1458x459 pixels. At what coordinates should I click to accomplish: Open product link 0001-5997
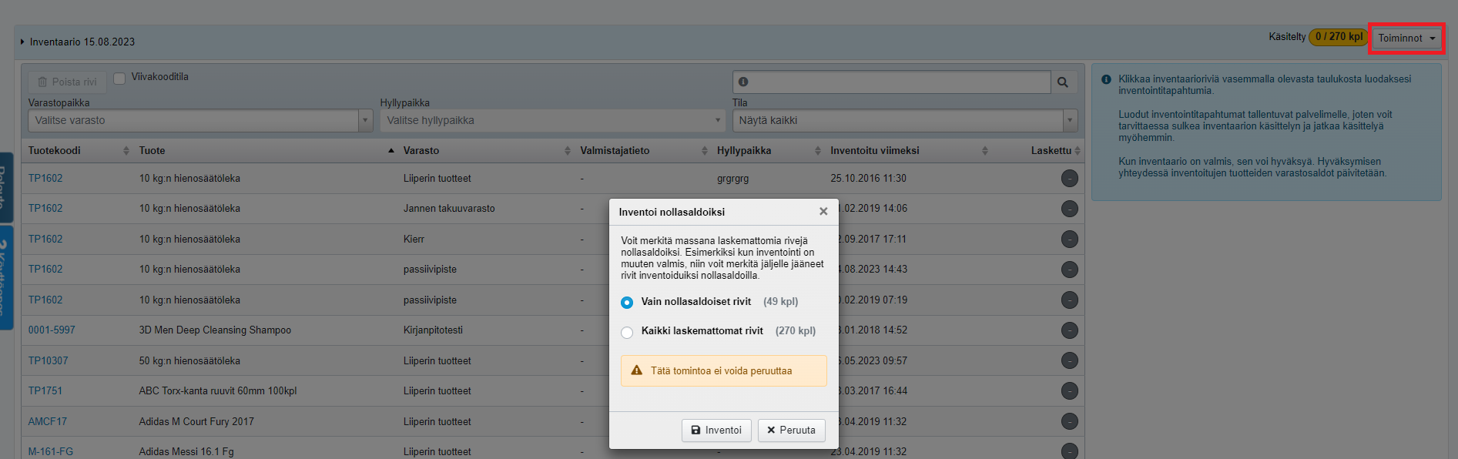pos(52,330)
